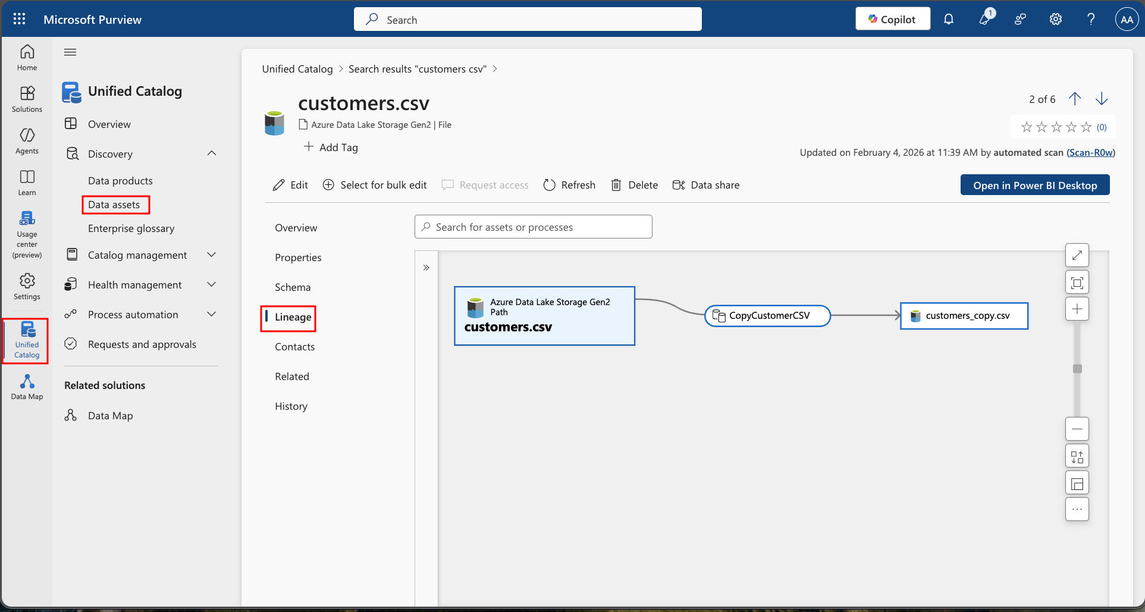The height and width of the screenshot is (612, 1145).
Task: Switch to the Schema tab
Action: pos(293,287)
